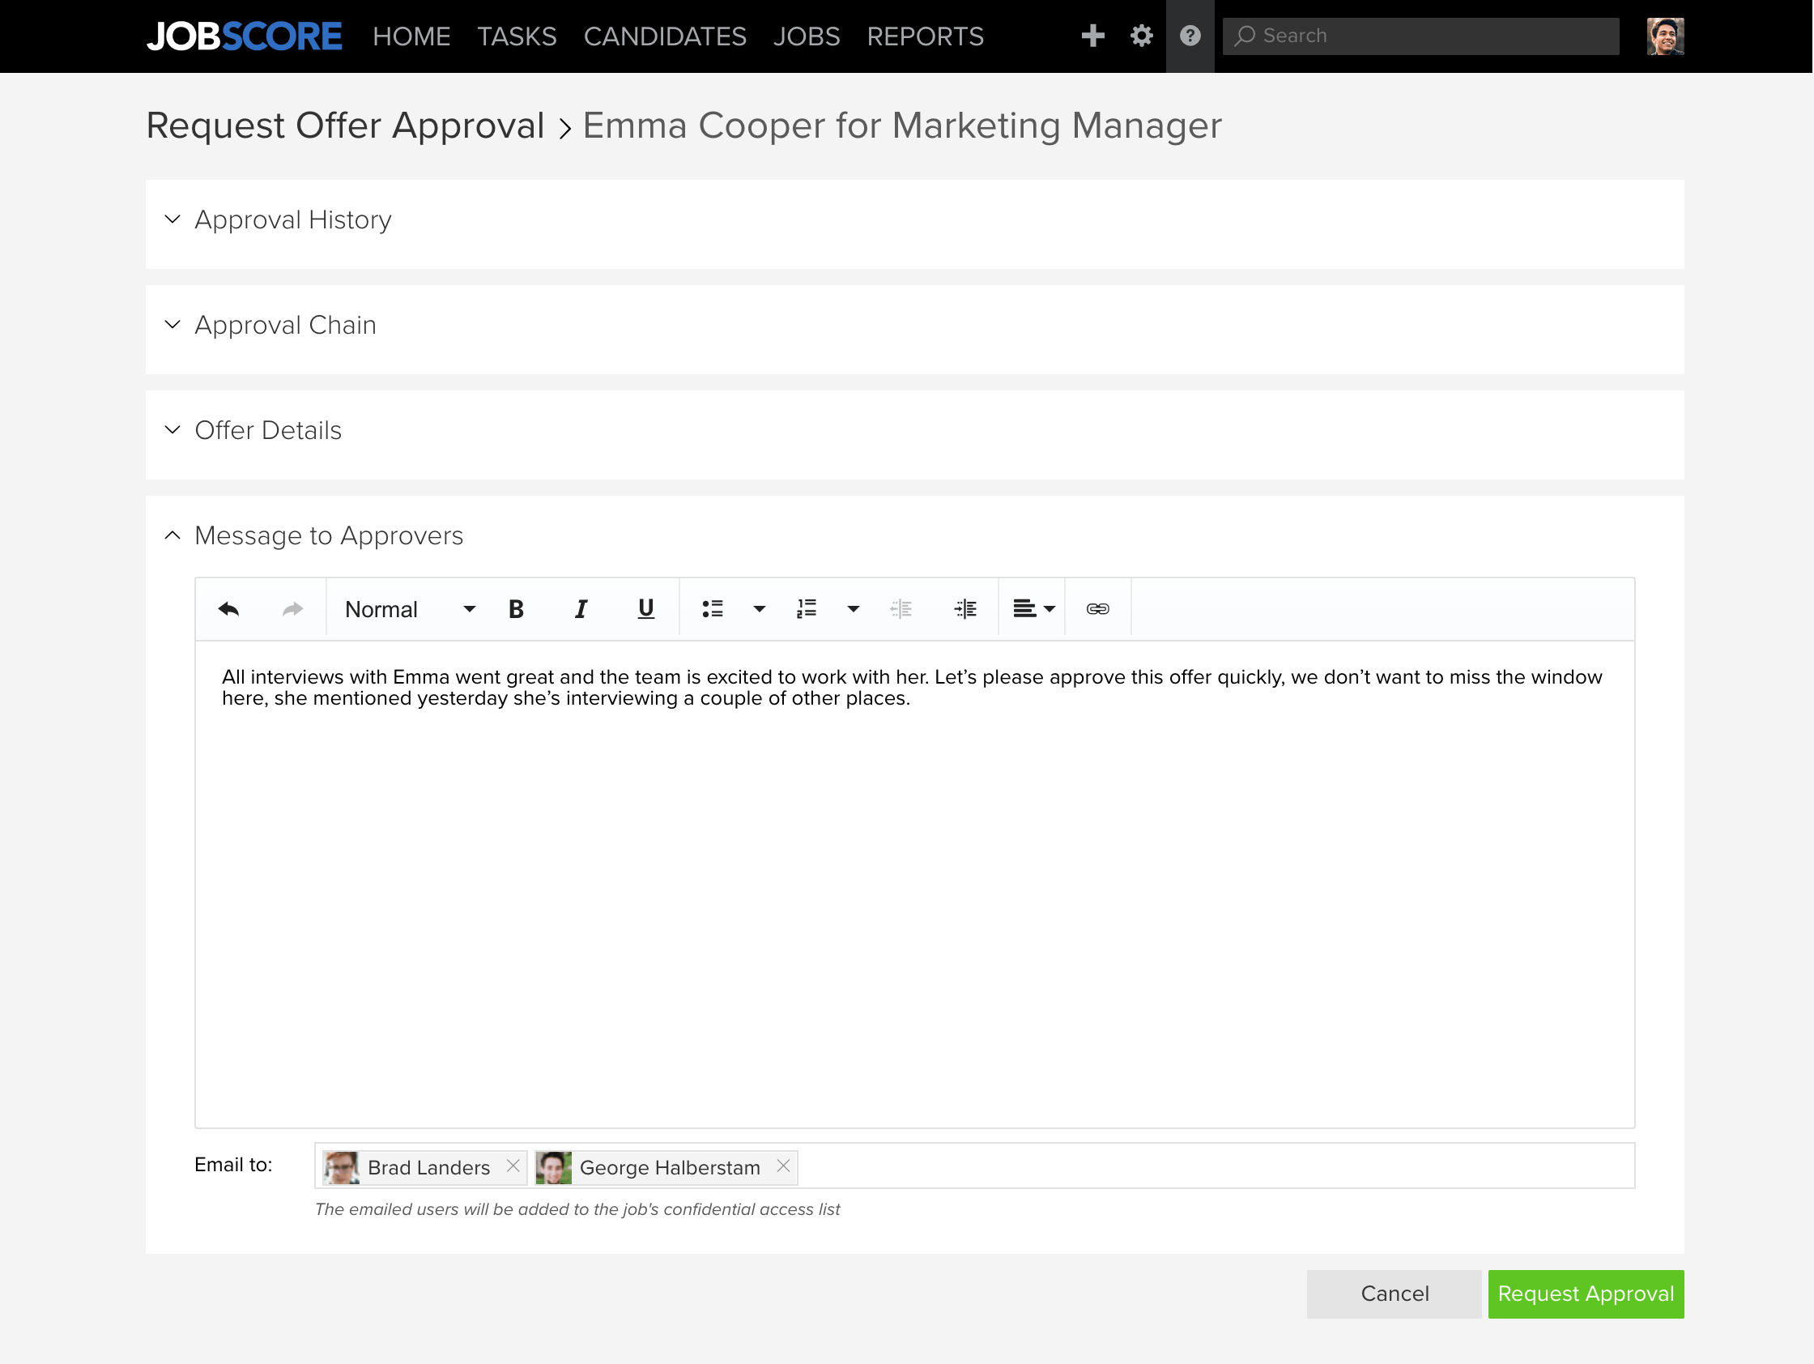Open the help question mark icon
The image size is (1814, 1364).
click(1190, 36)
